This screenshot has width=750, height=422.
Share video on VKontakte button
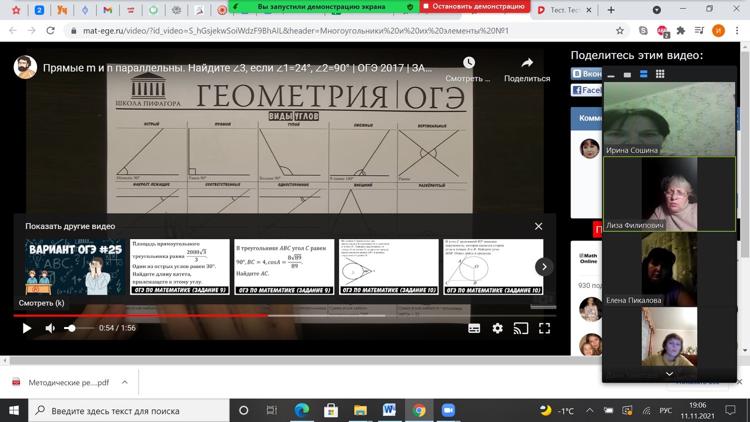point(586,73)
